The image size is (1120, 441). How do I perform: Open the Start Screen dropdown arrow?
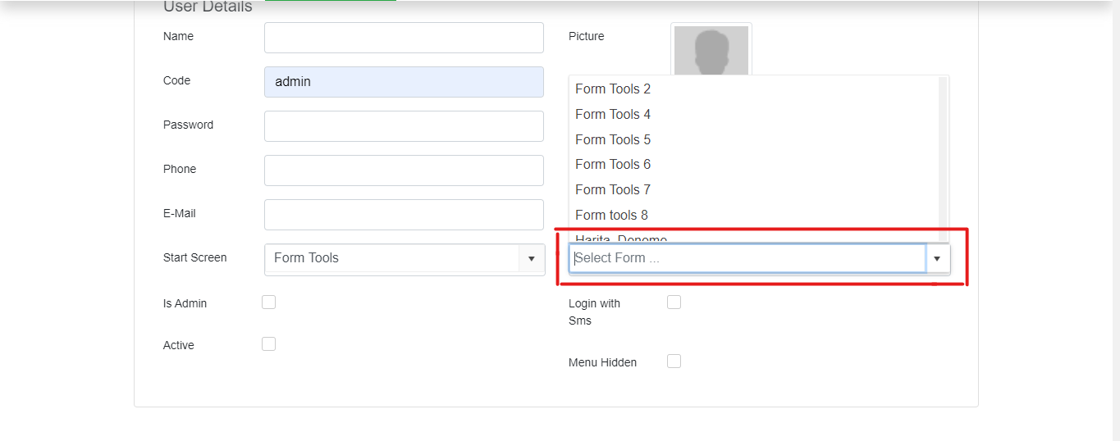click(x=531, y=258)
